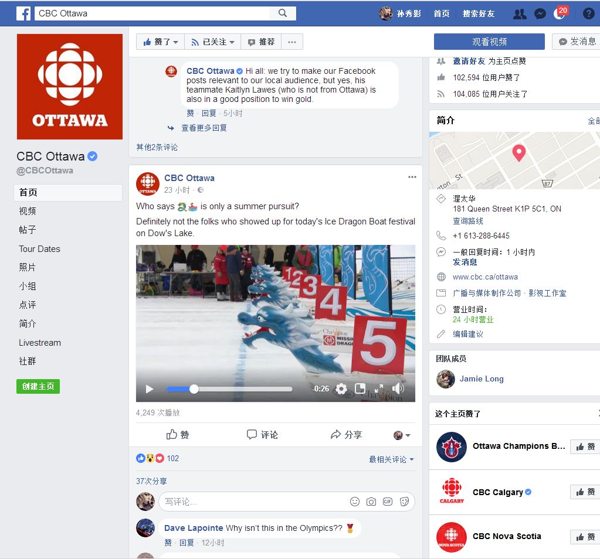Like the Ottawa Champions page
This screenshot has width=600, height=559.
pyautogui.click(x=585, y=446)
